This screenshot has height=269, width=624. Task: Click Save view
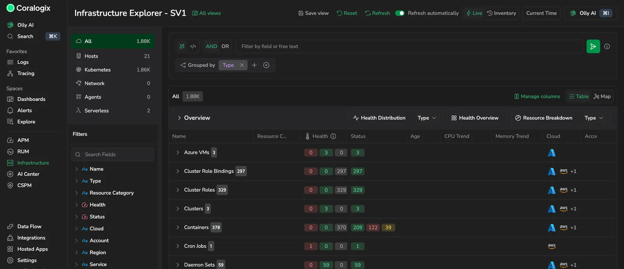click(x=314, y=13)
